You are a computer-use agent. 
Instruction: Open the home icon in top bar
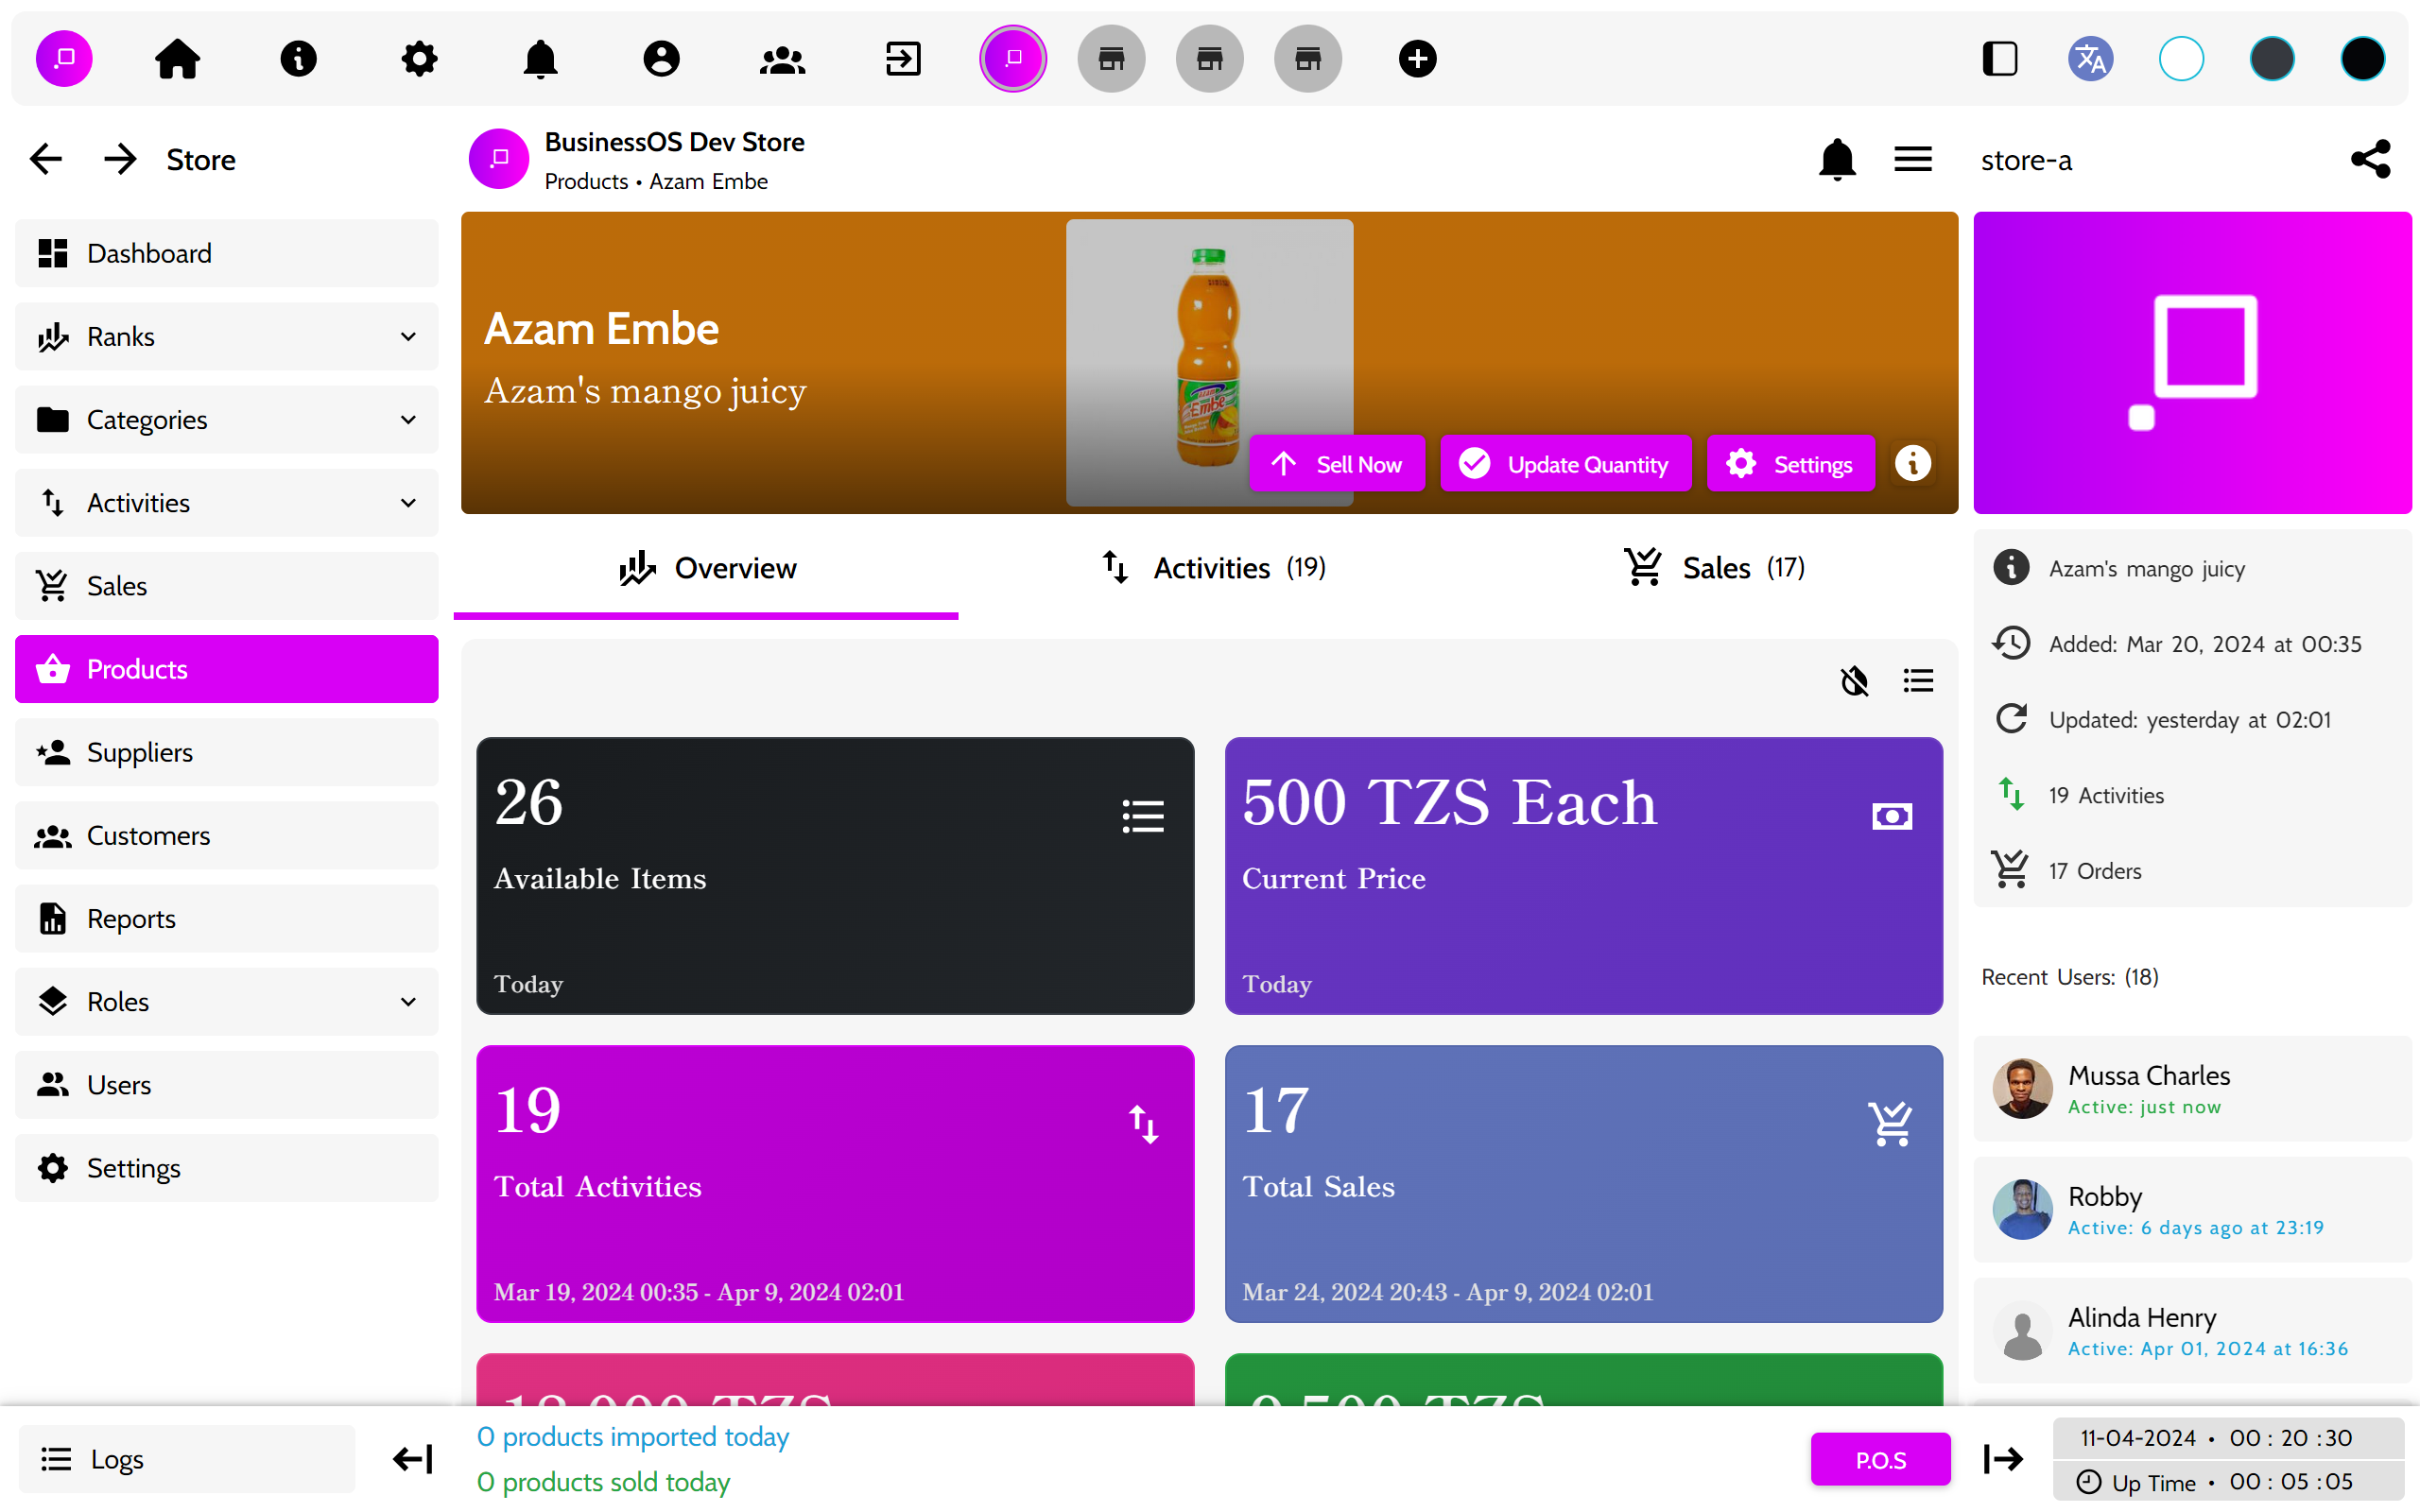click(x=178, y=59)
